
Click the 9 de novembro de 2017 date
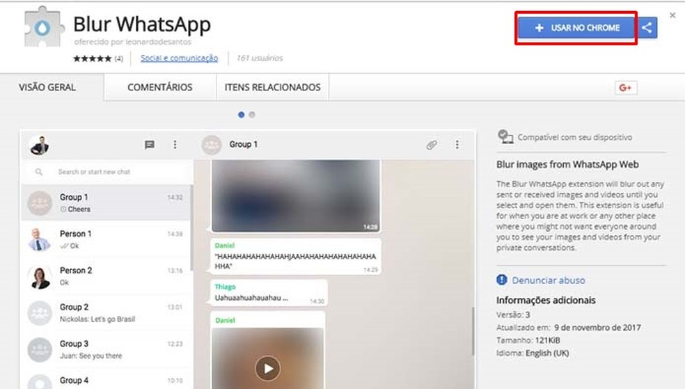pyautogui.click(x=597, y=328)
